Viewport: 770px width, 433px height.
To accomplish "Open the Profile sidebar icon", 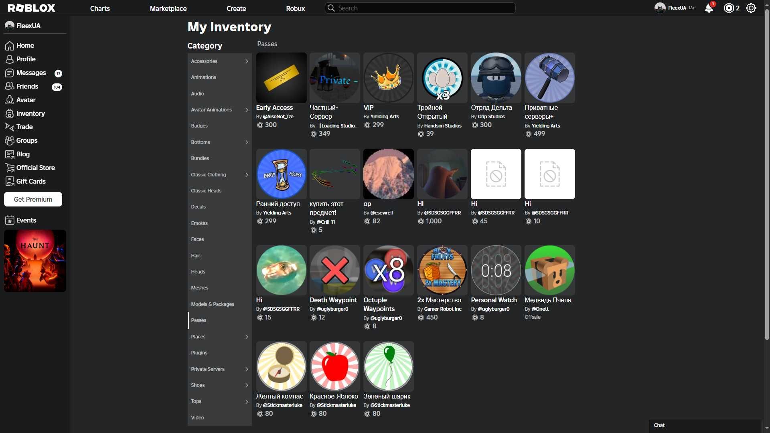I will click(x=10, y=59).
